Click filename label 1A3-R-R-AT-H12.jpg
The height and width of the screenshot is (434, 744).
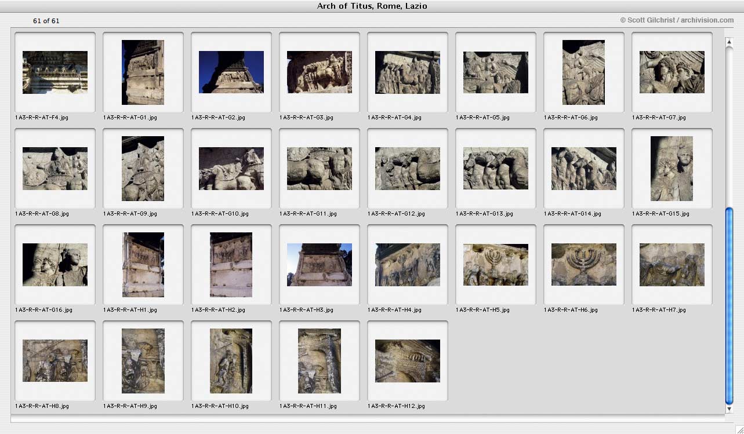click(x=396, y=406)
